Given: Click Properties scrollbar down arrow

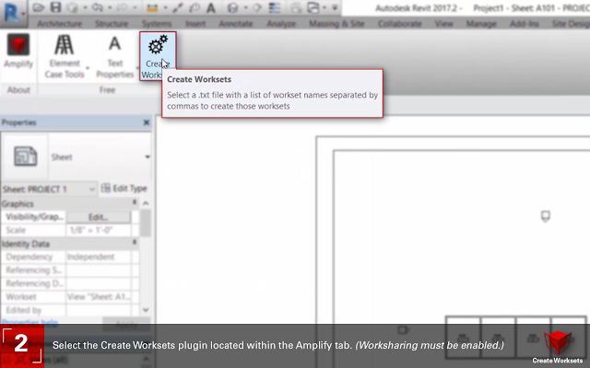Looking at the screenshot, I should point(146,310).
